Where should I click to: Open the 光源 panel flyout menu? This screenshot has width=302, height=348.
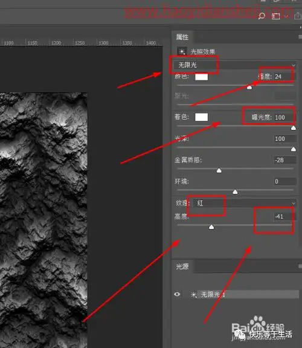point(300,266)
